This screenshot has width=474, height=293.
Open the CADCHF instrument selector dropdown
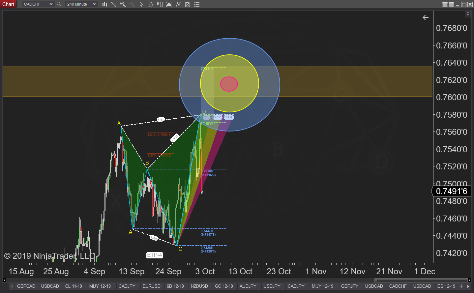[38, 4]
